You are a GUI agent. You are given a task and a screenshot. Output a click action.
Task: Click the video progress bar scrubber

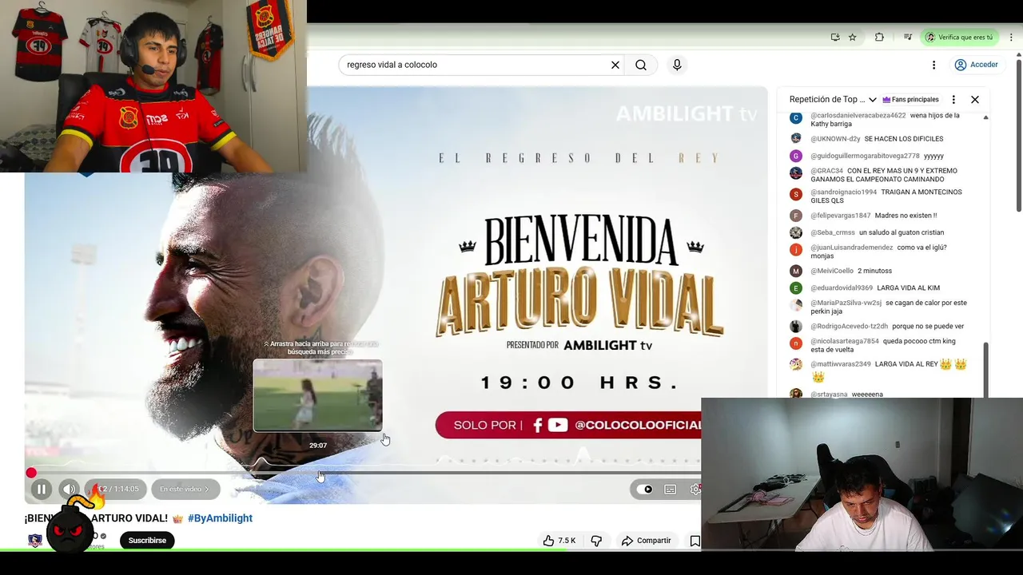[31, 474]
